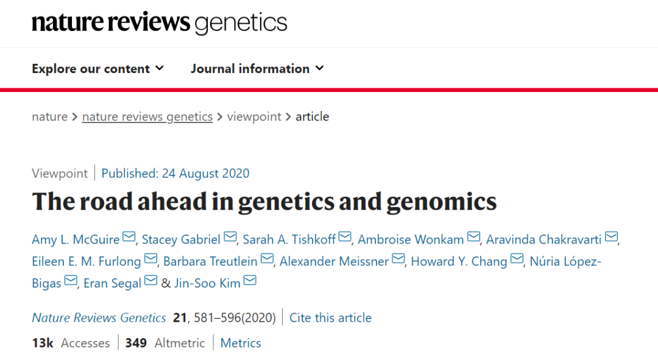Click the envelope icon after Eran Segal

pyautogui.click(x=150, y=281)
